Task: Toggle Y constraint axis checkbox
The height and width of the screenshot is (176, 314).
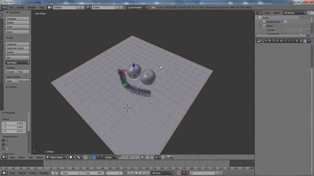Action: (x=3, y=145)
